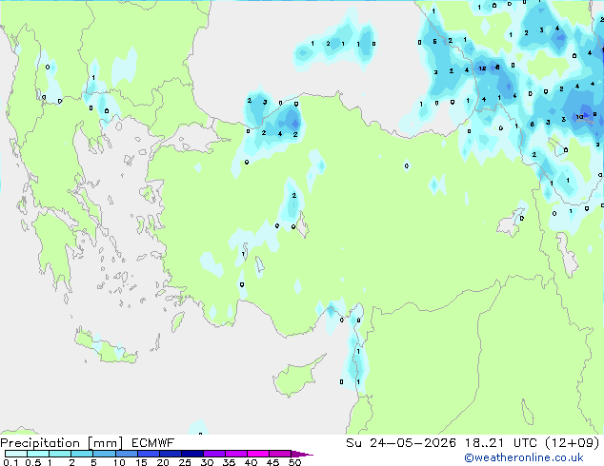Select the 45–50 mm legend color swatch
This screenshot has height=466, width=604.
pos(280,454)
